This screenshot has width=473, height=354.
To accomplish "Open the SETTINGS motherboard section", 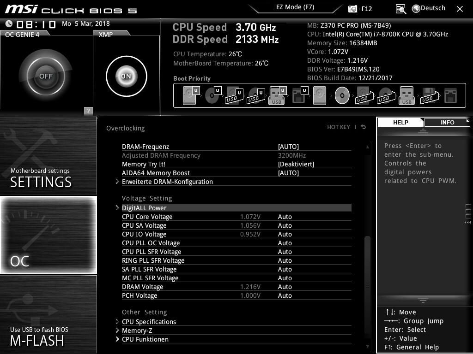I will tap(48, 156).
